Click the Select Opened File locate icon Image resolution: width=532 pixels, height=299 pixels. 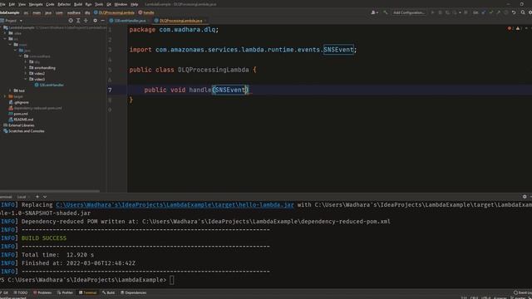[71, 21]
